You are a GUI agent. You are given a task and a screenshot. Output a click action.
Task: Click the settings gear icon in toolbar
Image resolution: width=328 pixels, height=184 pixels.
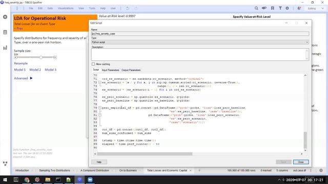(x=287, y=8)
